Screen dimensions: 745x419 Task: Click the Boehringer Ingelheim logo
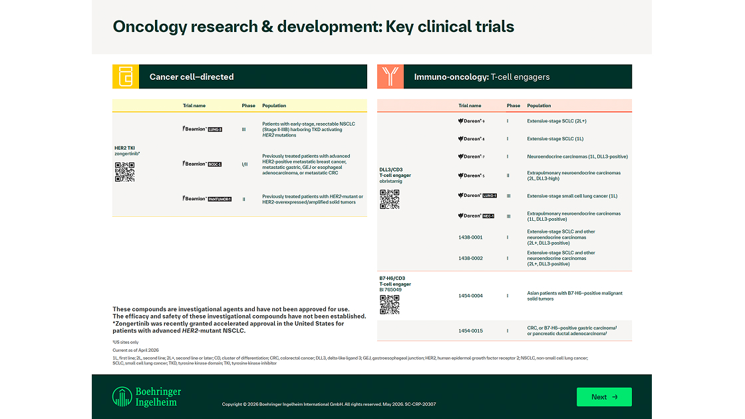(x=147, y=396)
